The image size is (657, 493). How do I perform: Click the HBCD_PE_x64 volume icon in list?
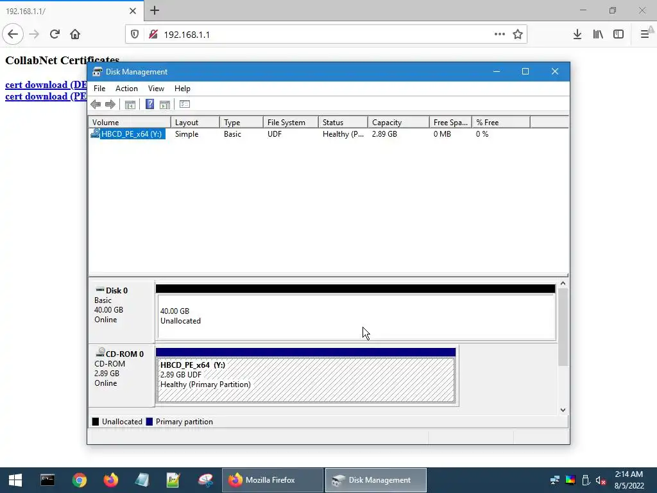[95, 134]
